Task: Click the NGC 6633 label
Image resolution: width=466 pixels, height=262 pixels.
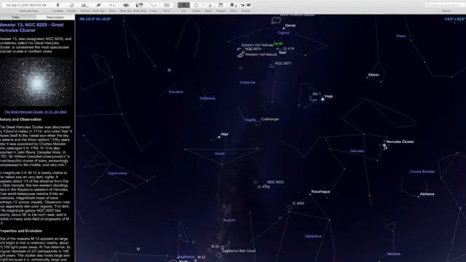Action: pyautogui.click(x=275, y=182)
